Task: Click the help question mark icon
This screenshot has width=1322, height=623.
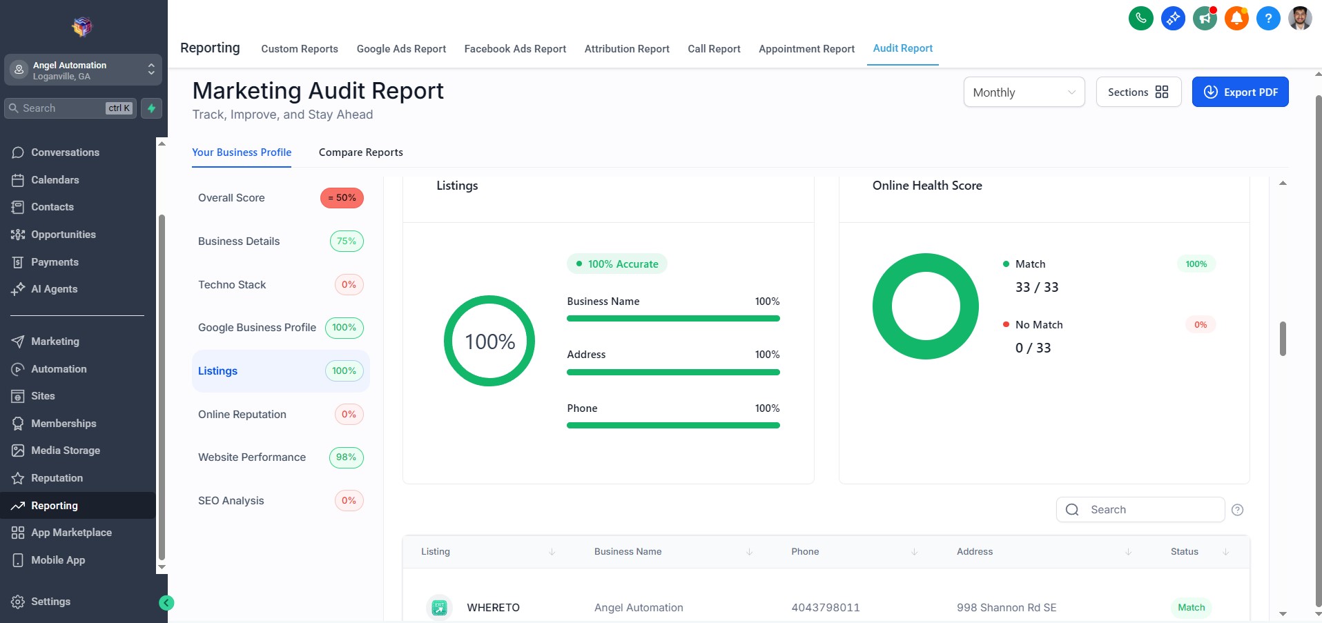Action: click(x=1267, y=18)
